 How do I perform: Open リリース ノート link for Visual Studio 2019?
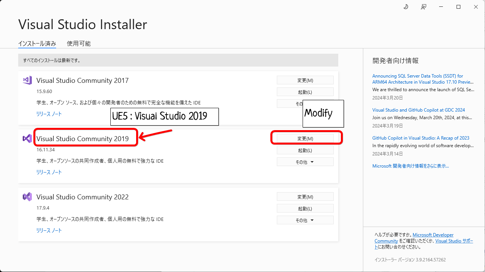click(x=49, y=172)
